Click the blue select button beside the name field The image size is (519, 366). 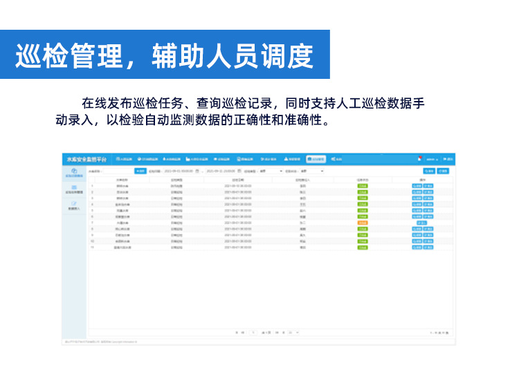point(140,171)
